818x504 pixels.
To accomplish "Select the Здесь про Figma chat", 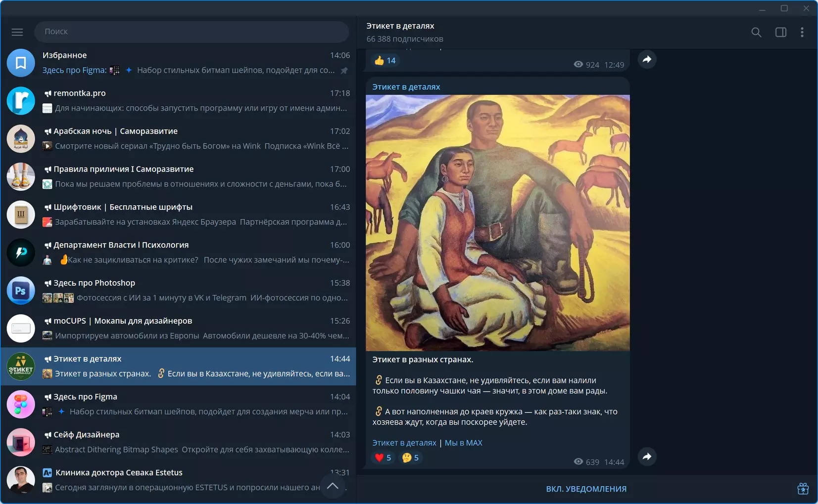I will [x=178, y=404].
